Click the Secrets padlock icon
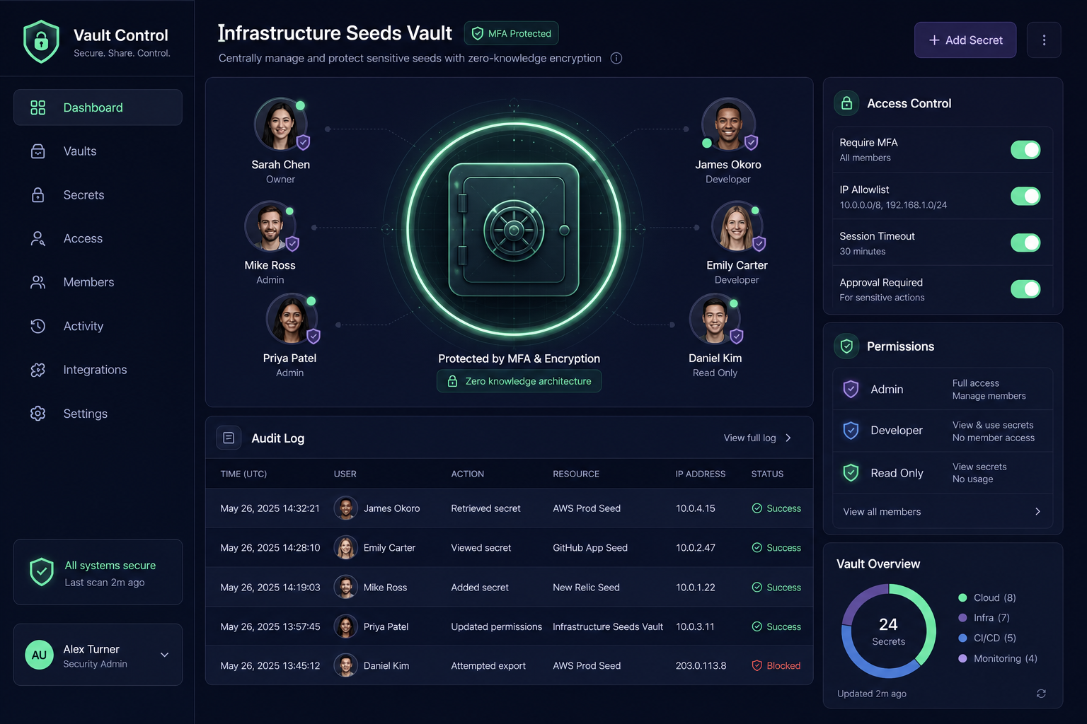This screenshot has width=1087, height=724. (38, 195)
